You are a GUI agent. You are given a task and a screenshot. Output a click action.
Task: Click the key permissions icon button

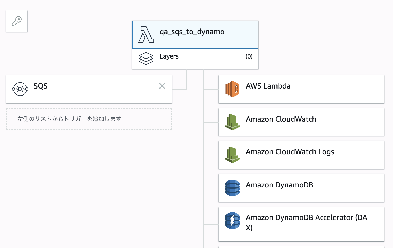click(x=17, y=21)
